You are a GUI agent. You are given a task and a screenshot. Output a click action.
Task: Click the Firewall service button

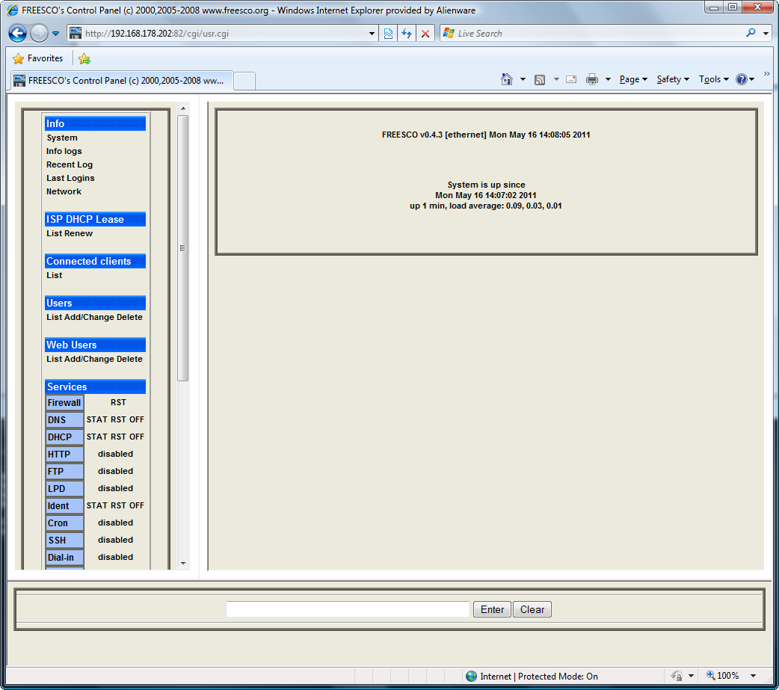(x=64, y=403)
